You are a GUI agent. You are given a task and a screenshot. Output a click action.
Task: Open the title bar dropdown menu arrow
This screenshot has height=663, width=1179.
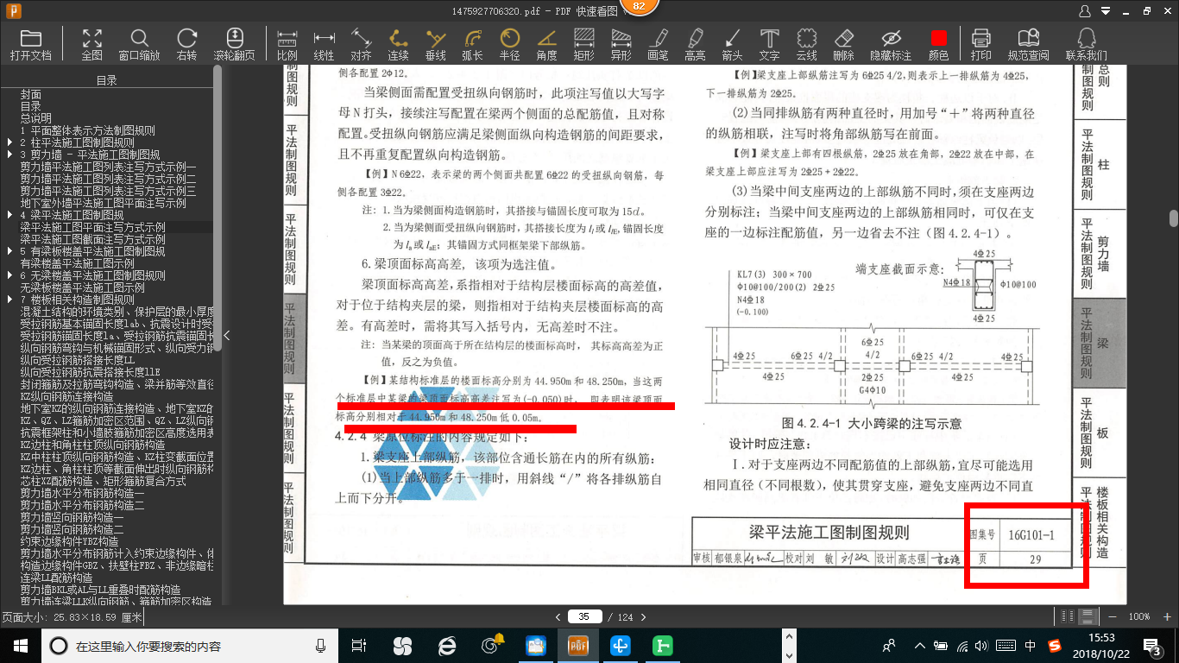pos(1106,11)
